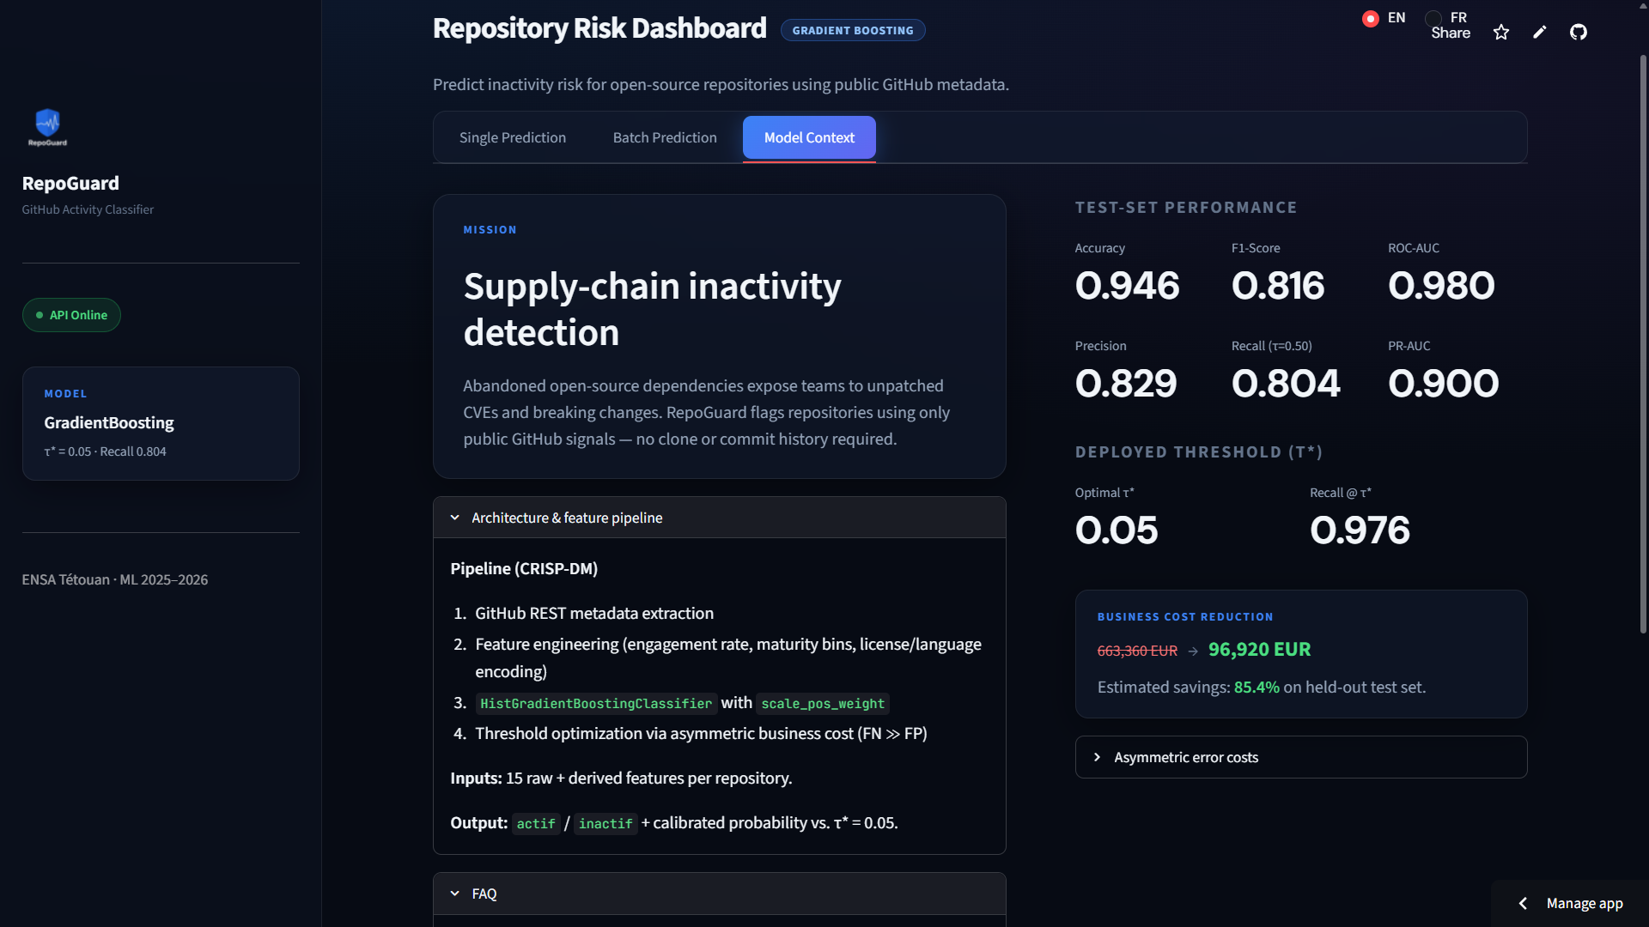Collapse the Architecture & feature pipeline section
The height and width of the screenshot is (927, 1649).
coord(719,518)
